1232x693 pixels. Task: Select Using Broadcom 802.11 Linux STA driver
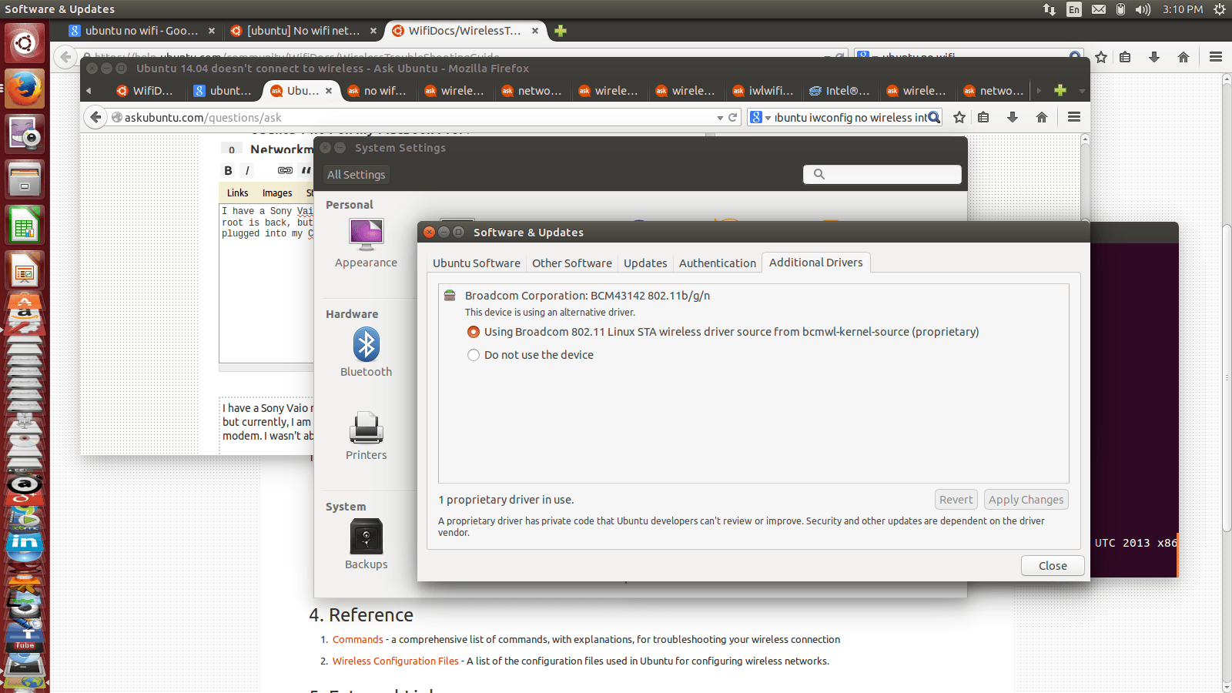tap(474, 332)
